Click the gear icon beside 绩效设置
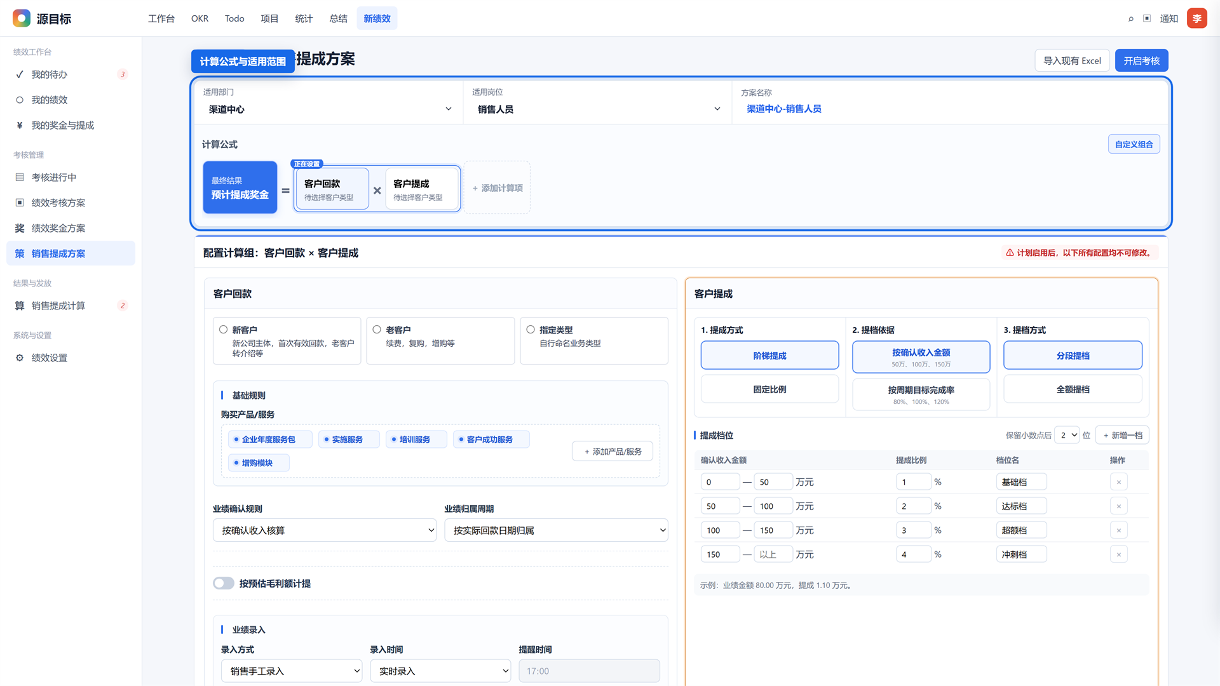The height and width of the screenshot is (686, 1220). coord(20,358)
